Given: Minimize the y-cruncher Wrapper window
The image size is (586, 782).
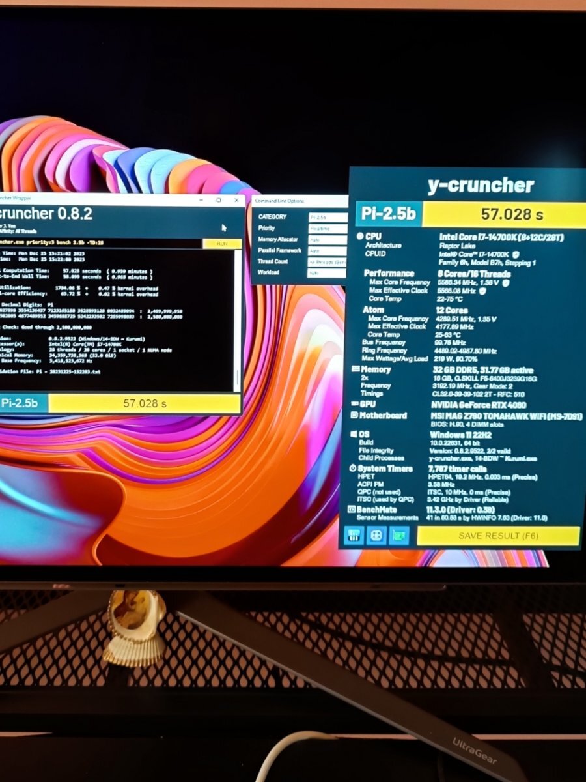Looking at the screenshot, I should 200,201.
